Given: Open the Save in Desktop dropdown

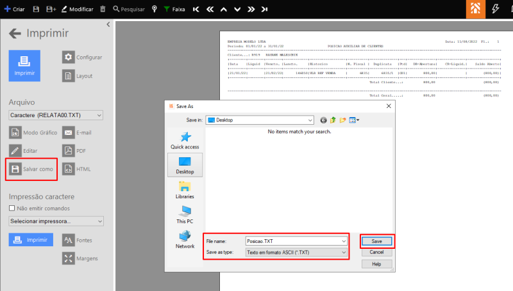Looking at the screenshot, I should click(x=260, y=120).
